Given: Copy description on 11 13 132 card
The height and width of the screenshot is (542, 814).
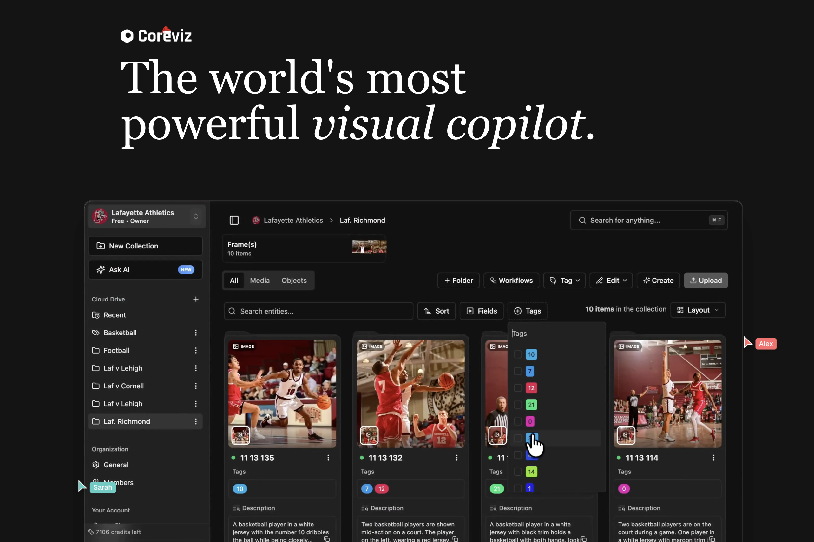Looking at the screenshot, I should pyautogui.click(x=455, y=539).
